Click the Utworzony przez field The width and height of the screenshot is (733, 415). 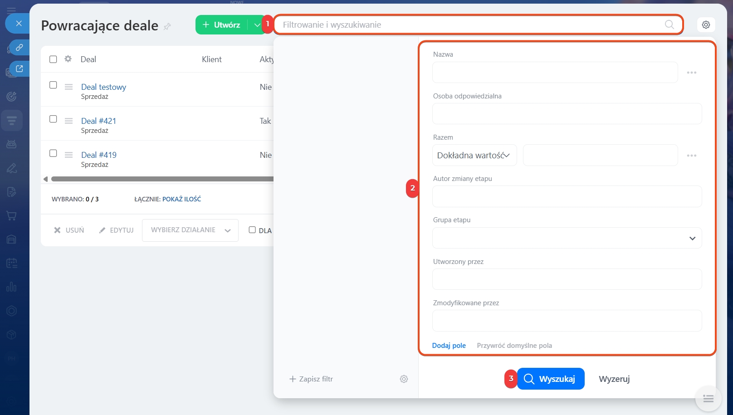tap(567, 279)
